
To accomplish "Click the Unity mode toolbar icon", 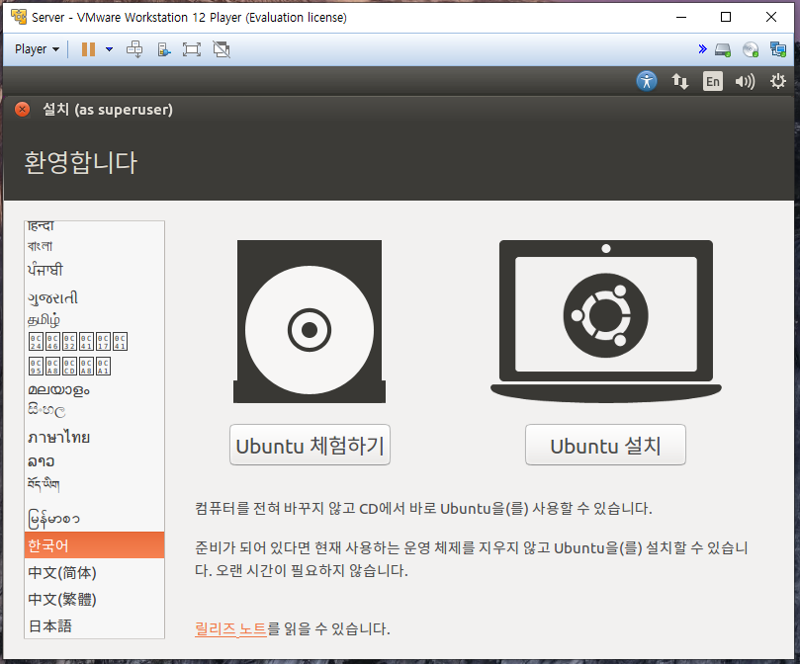I will click(222, 49).
